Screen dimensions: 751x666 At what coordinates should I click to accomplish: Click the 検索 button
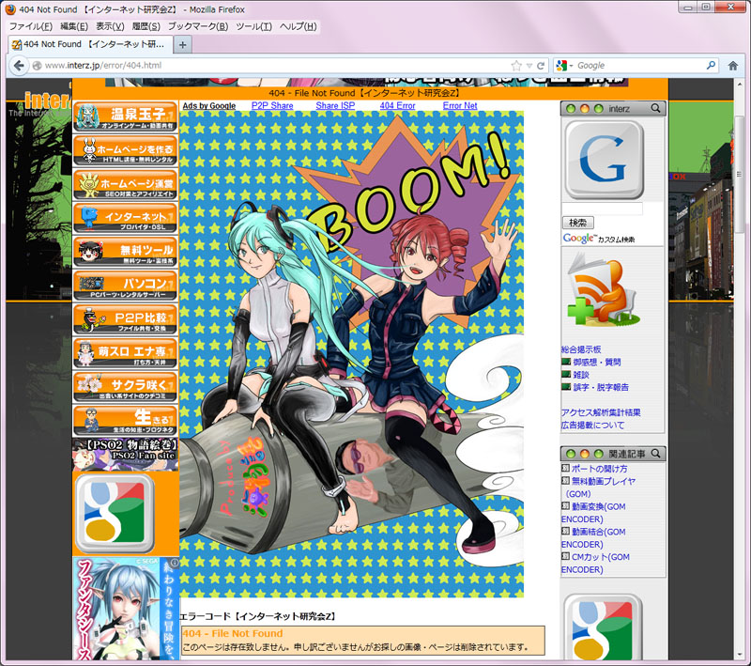coord(577,223)
